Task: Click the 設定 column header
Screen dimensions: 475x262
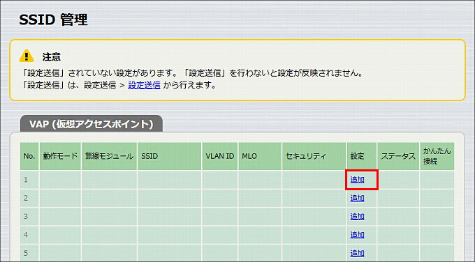Action: [x=362, y=156]
